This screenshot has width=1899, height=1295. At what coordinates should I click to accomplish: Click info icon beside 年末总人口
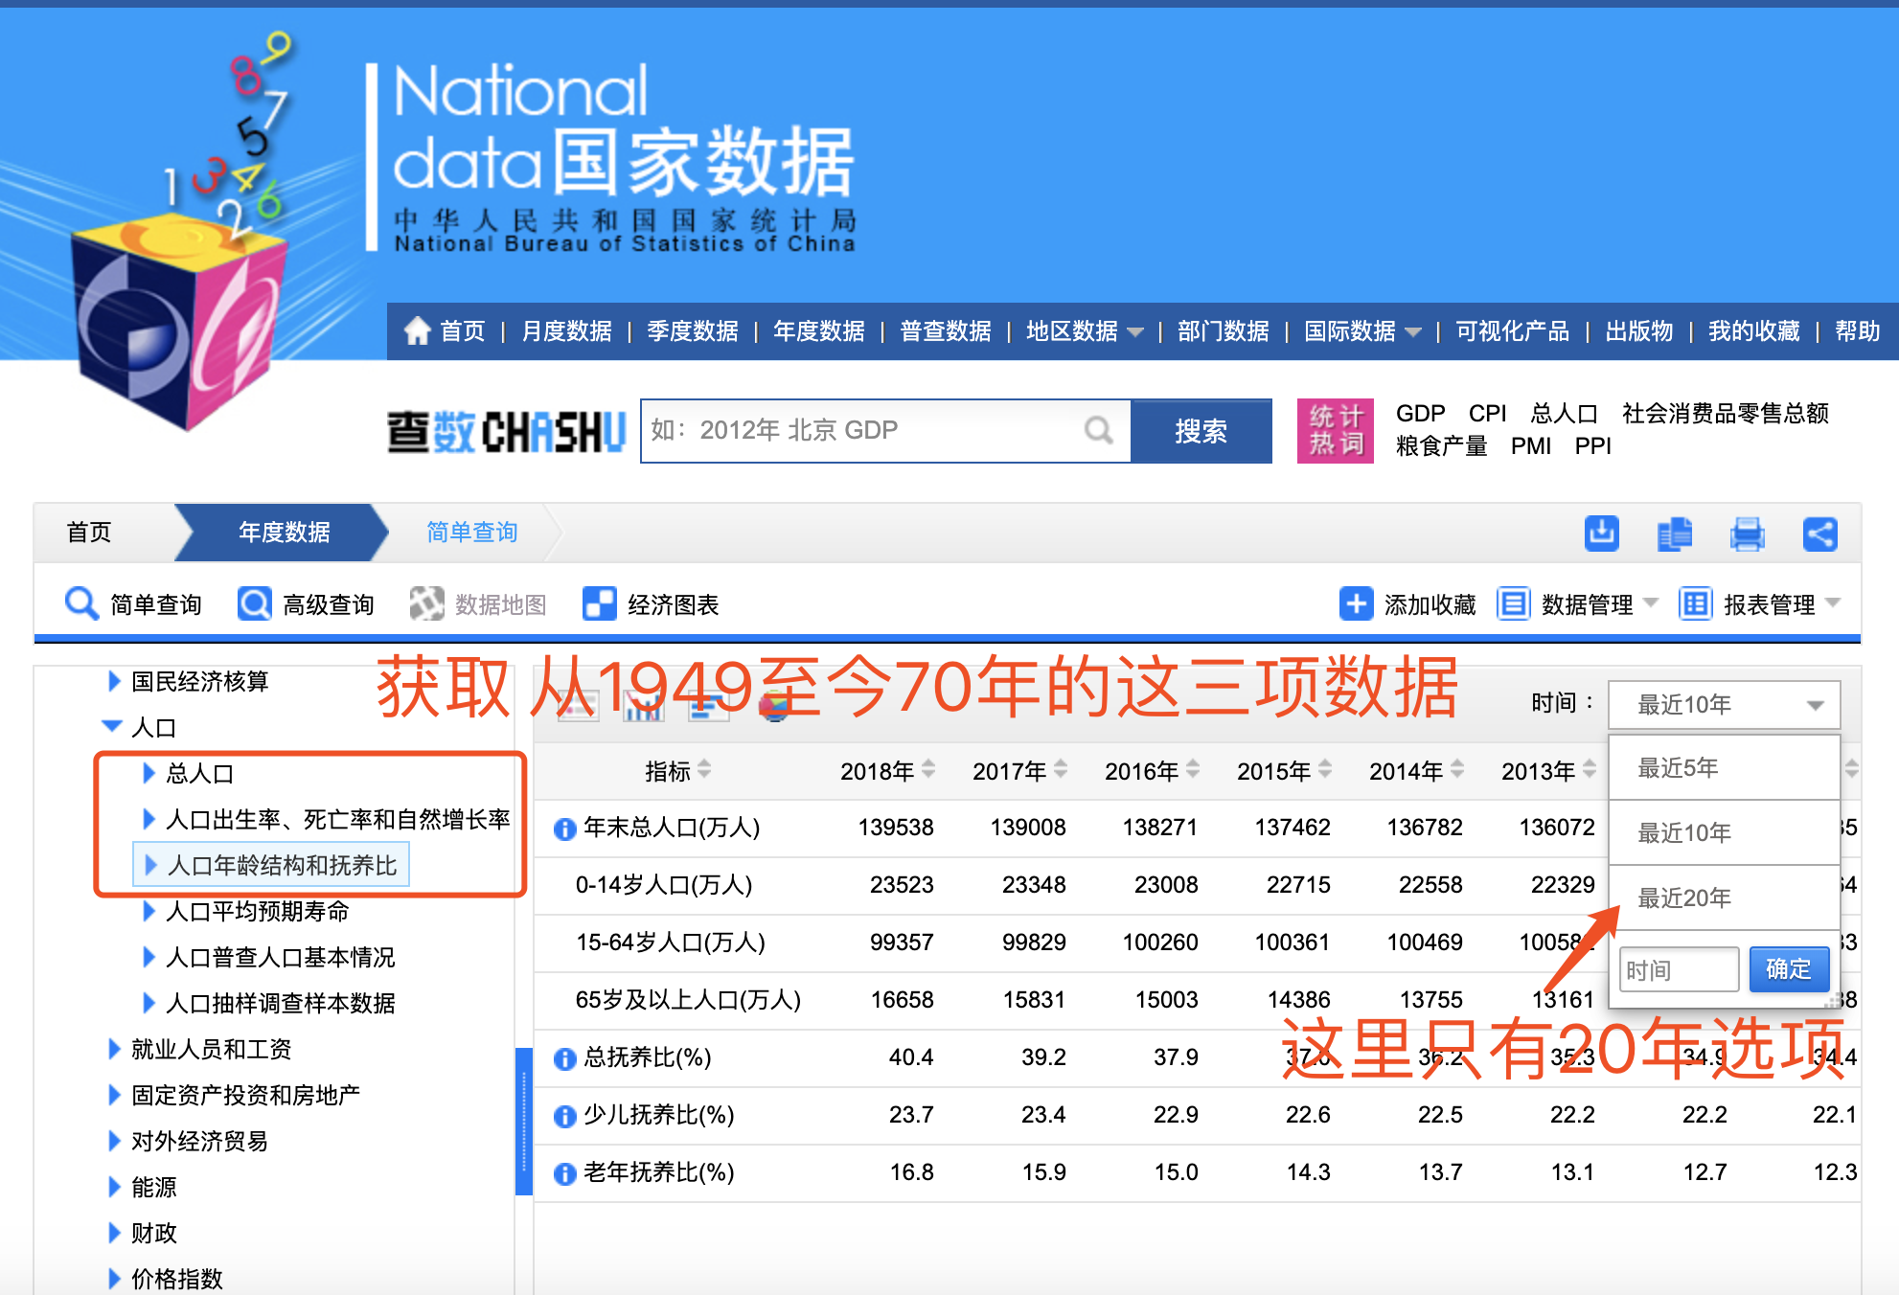point(564,829)
